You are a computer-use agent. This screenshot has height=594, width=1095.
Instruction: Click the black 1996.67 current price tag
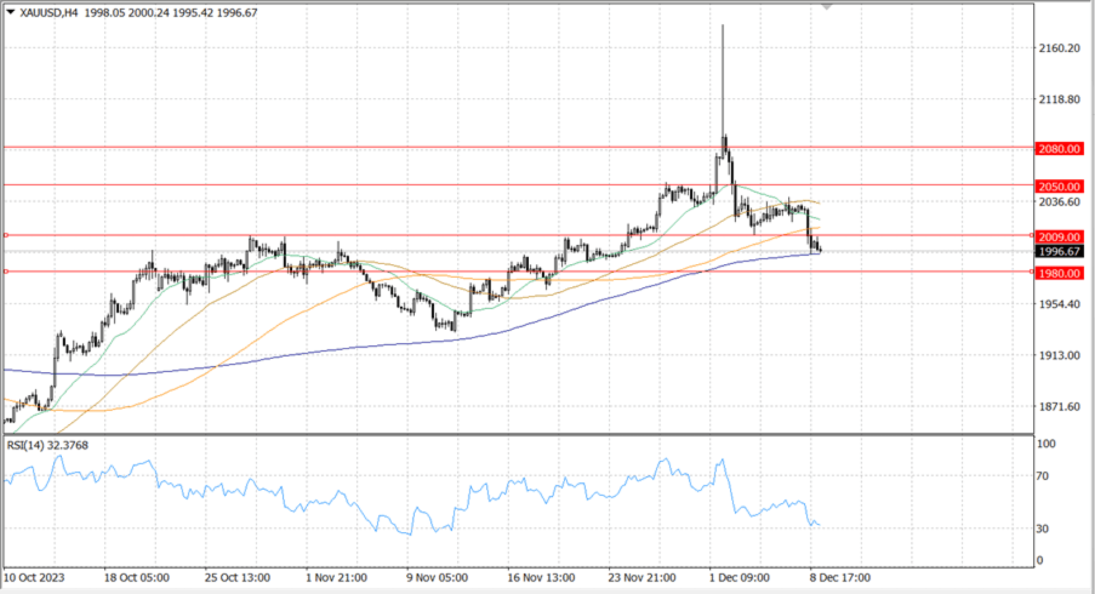pyautogui.click(x=1058, y=251)
